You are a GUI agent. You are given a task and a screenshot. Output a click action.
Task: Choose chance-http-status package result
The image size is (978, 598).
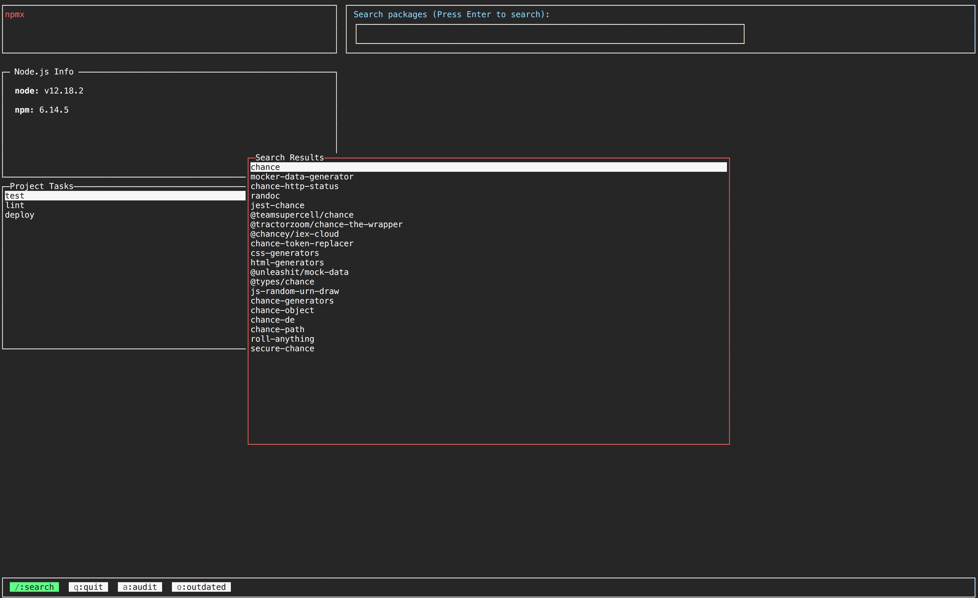pos(294,186)
